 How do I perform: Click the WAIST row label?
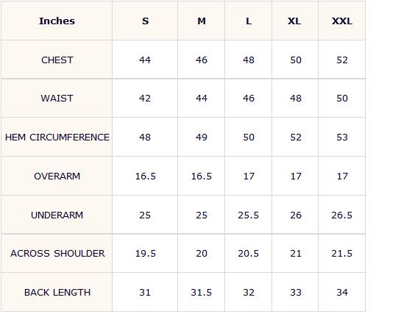click(57, 99)
